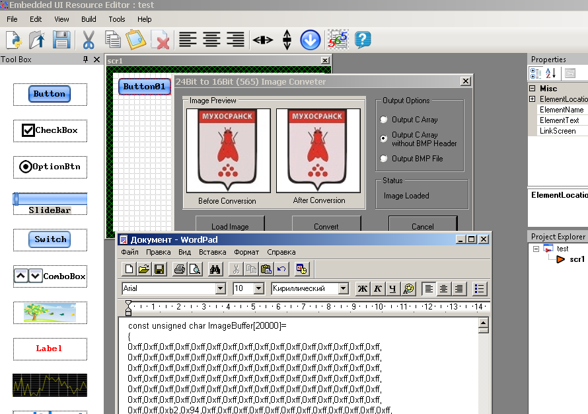Select Output C Array radio option
Image resolution: width=588 pixels, height=414 pixels.
pos(383,119)
